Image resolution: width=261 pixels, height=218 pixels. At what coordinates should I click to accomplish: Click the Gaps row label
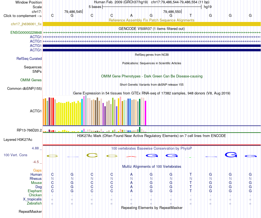pyautogui.click(x=37, y=170)
